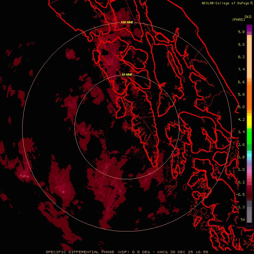Image resolution: width=254 pixels, height=254 pixels.
Task: Click the TH threshold label
Action: (242, 220)
